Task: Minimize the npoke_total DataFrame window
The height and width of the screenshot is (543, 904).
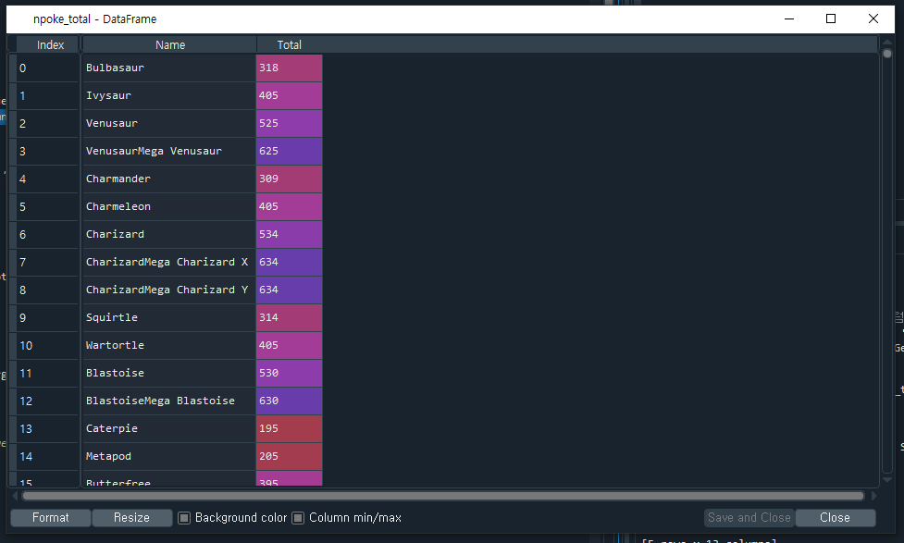Action: tap(789, 19)
